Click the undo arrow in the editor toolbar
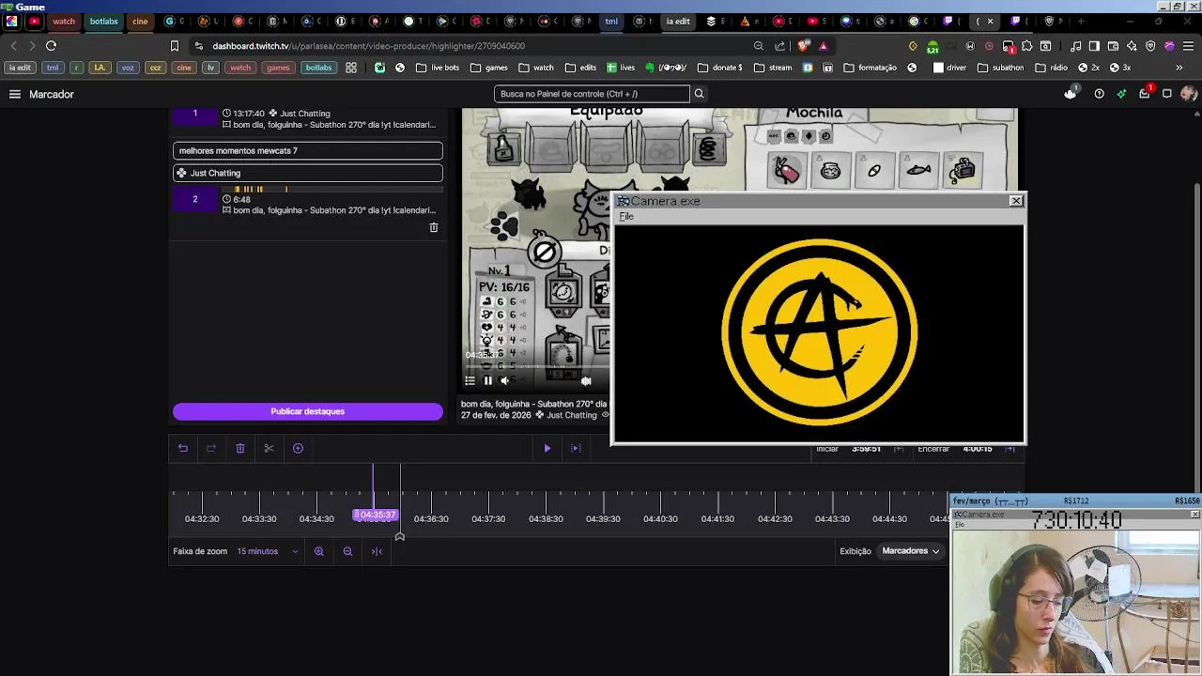Image resolution: width=1202 pixels, height=676 pixels. [x=183, y=448]
